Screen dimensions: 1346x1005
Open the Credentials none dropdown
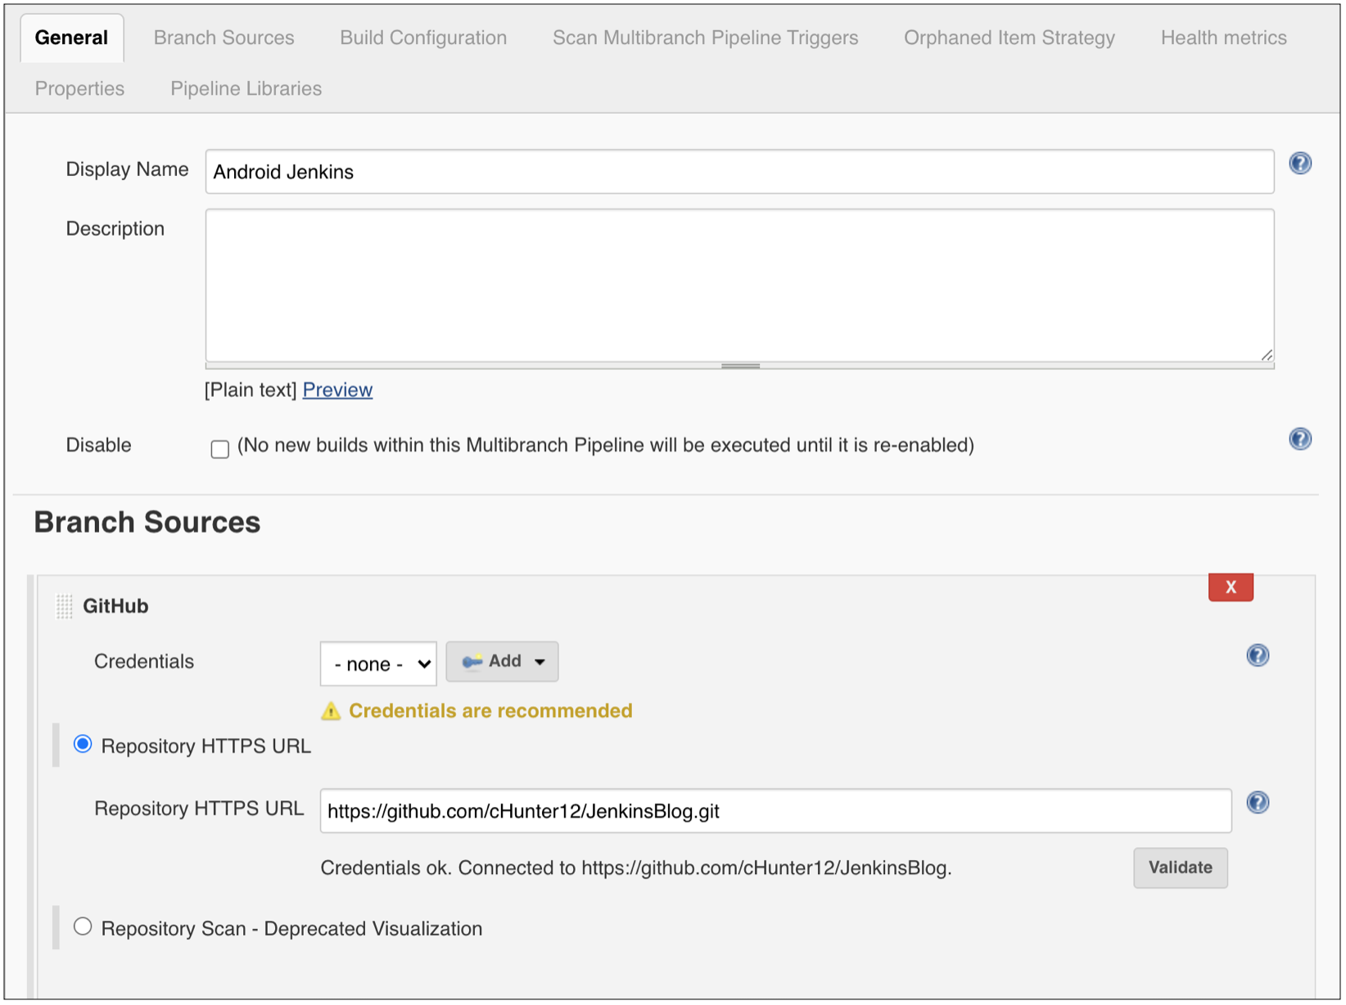(378, 664)
